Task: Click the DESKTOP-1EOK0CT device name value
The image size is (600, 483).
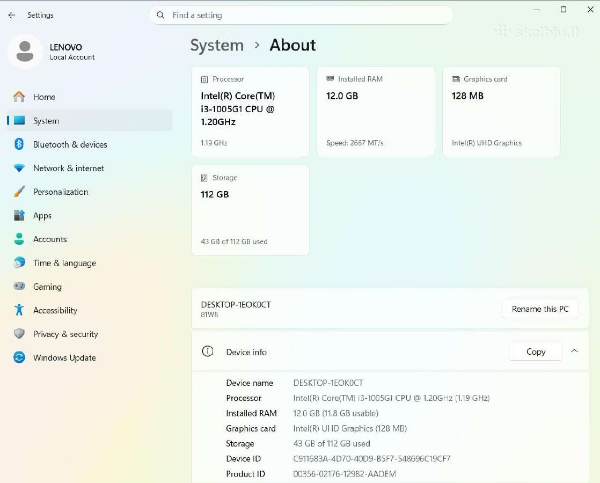Action: point(328,383)
